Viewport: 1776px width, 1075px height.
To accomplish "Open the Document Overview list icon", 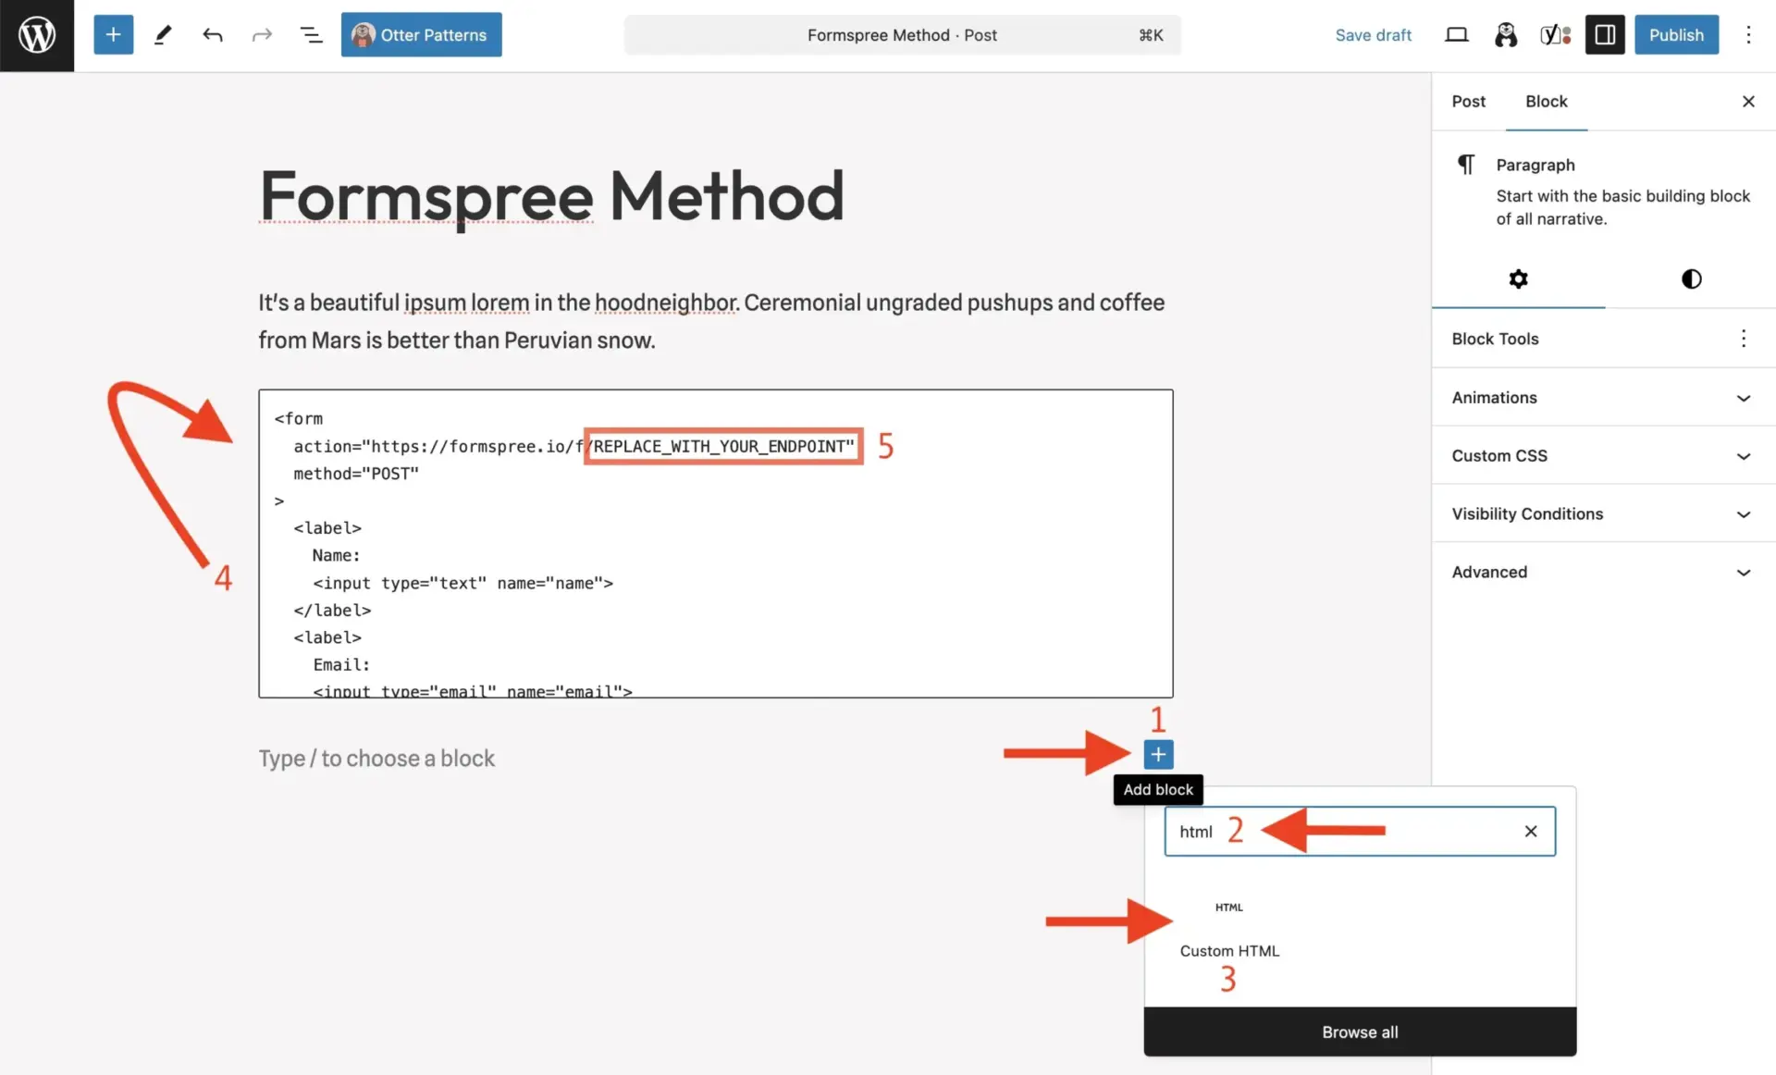I will [311, 34].
